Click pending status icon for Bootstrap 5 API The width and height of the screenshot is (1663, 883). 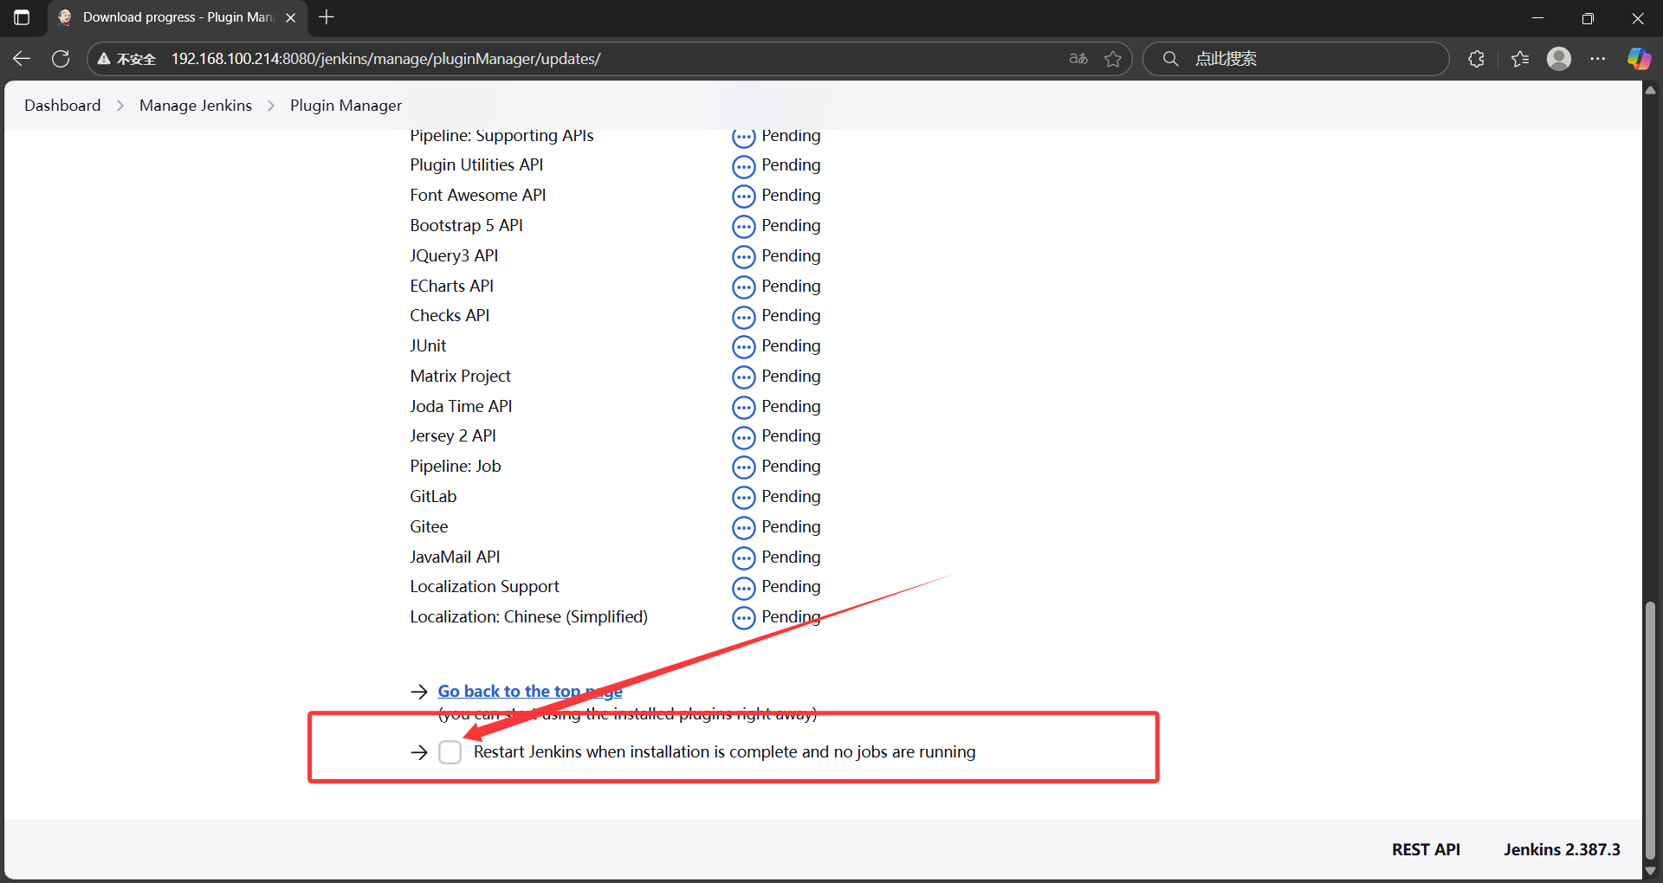tap(743, 227)
